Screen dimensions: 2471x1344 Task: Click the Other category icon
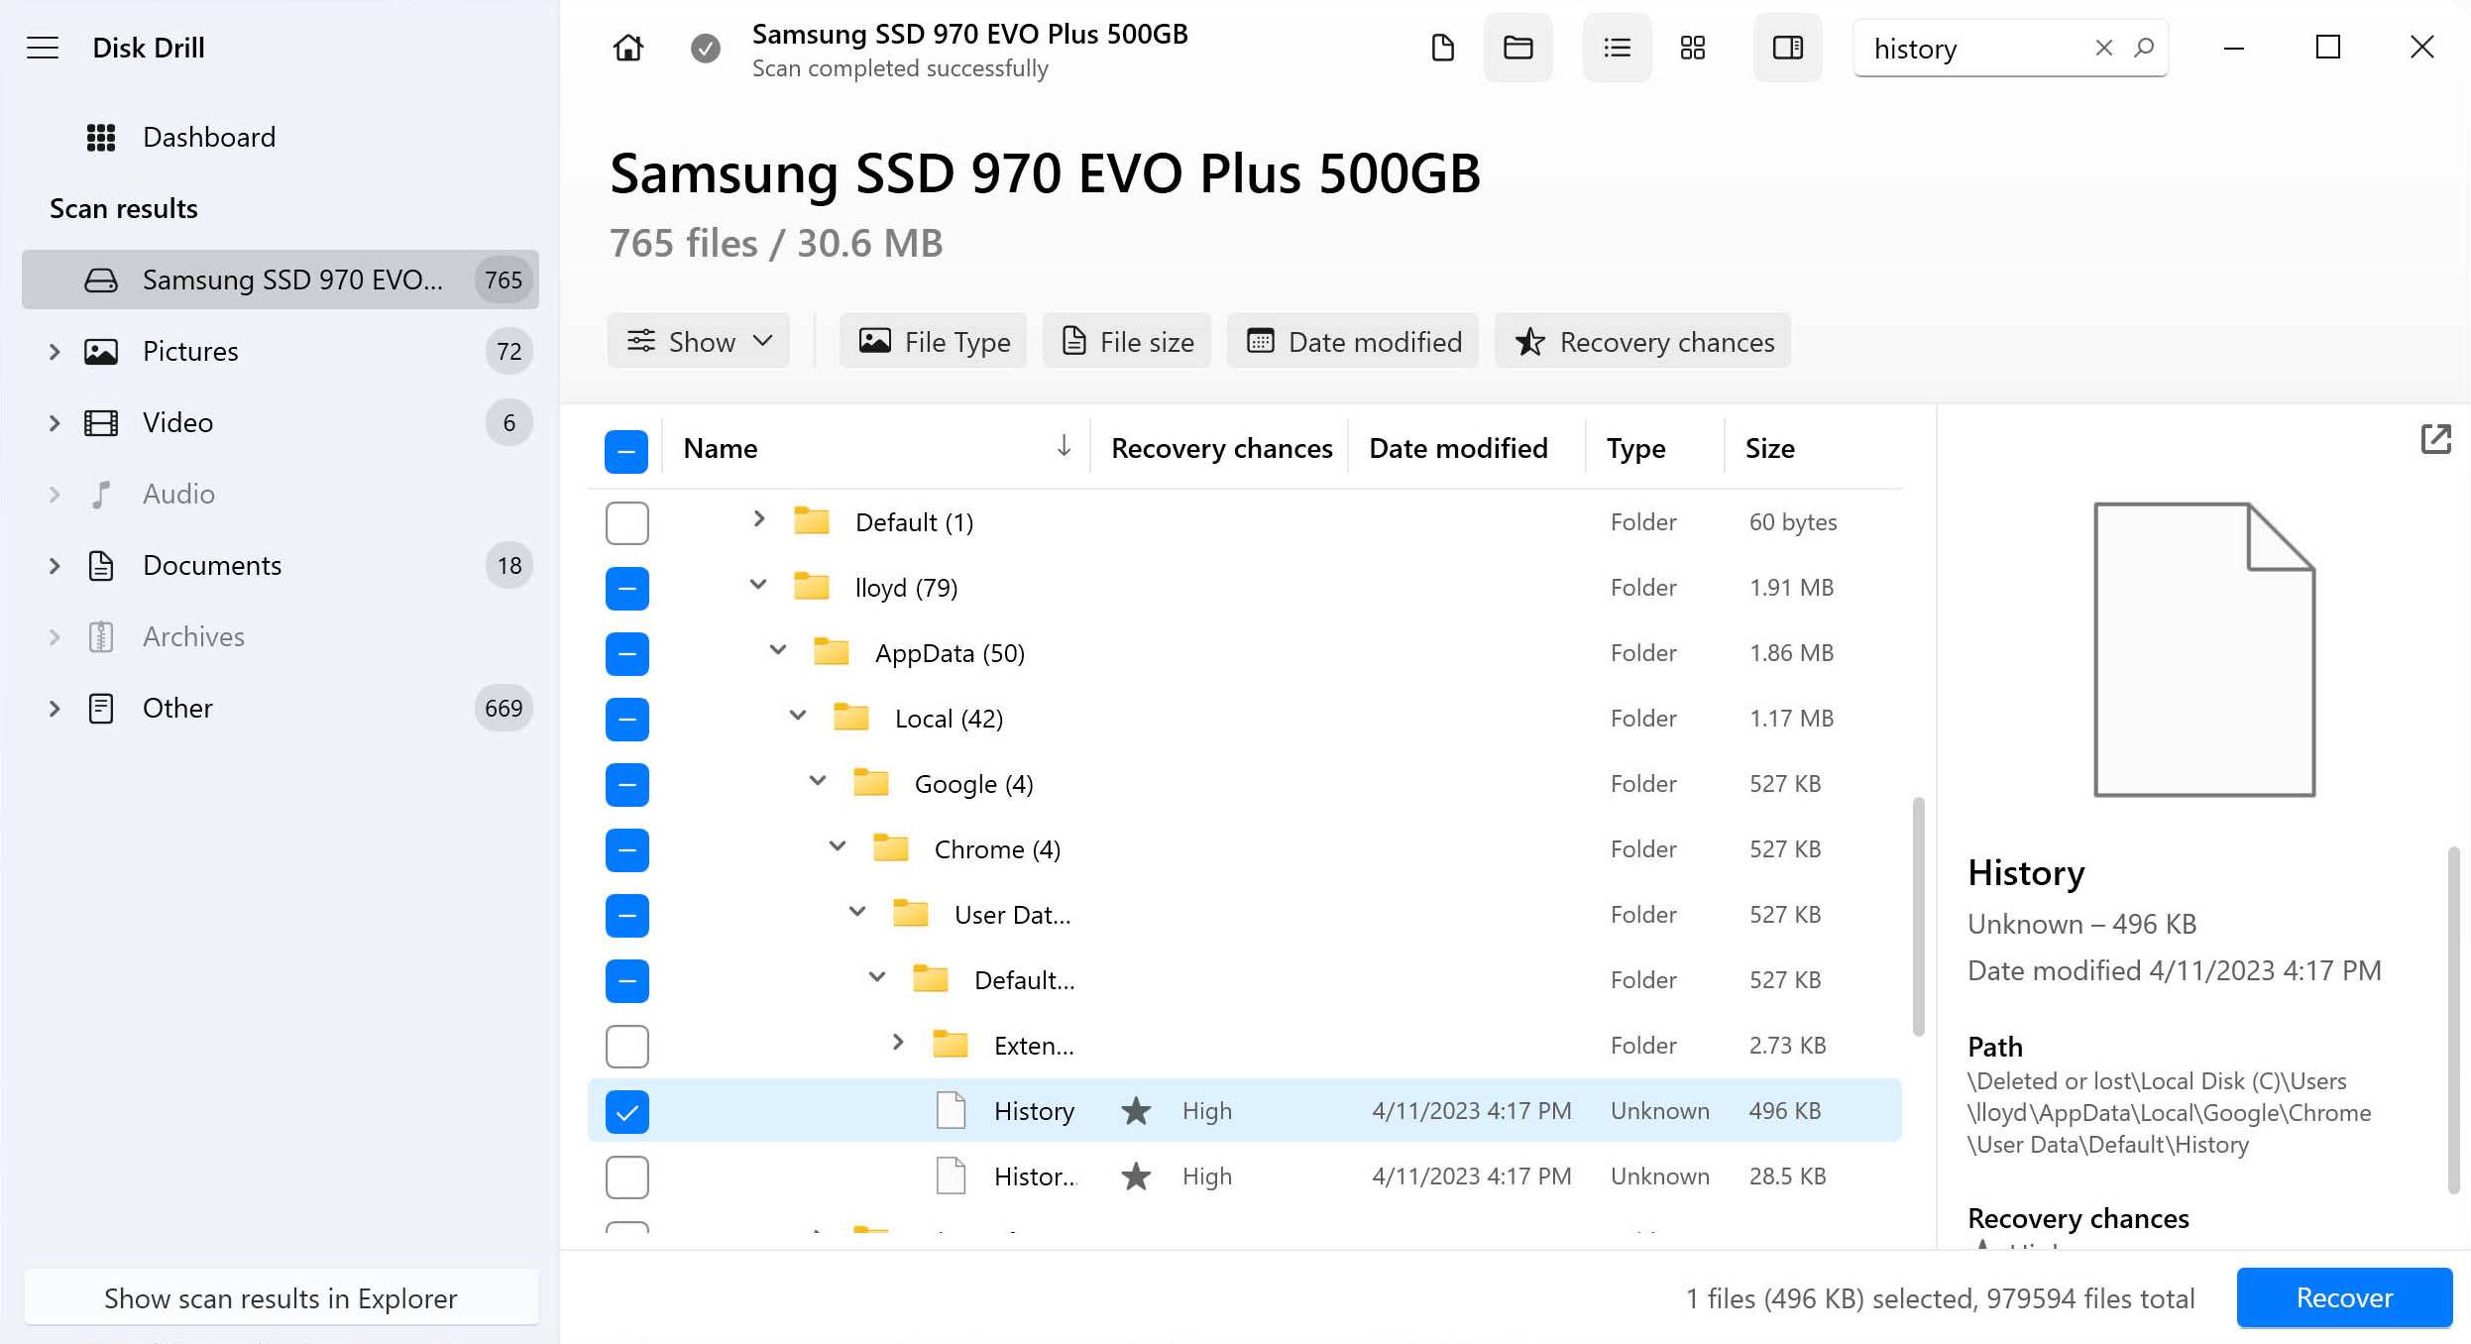coord(101,709)
